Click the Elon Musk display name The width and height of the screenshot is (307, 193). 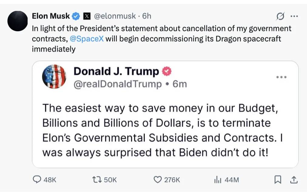tap(51, 16)
